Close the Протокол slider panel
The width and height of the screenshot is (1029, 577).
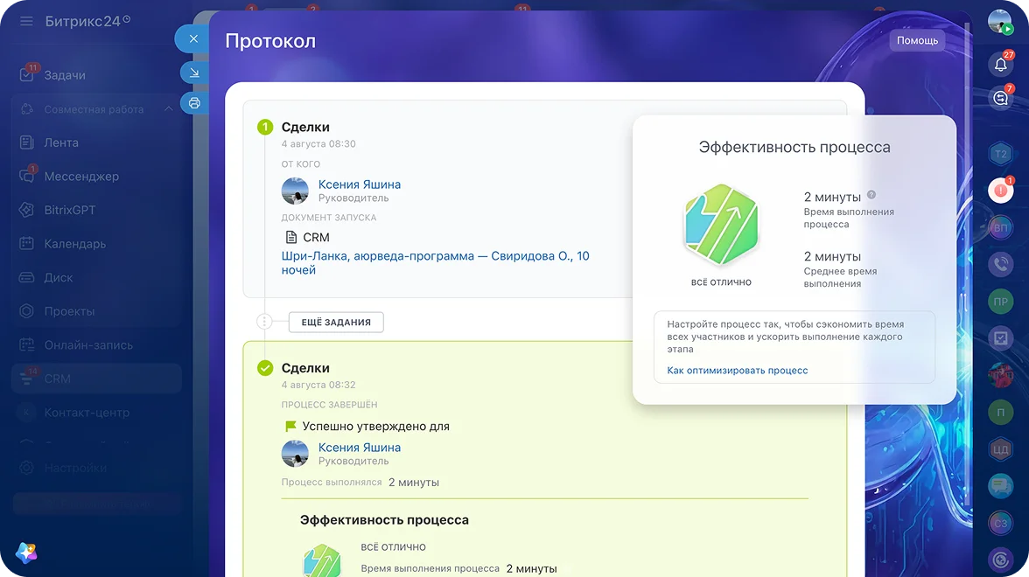coord(192,38)
